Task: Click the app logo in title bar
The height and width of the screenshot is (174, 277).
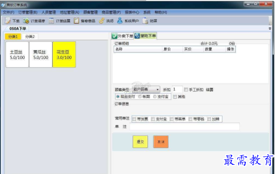Action: [x=3, y=5]
